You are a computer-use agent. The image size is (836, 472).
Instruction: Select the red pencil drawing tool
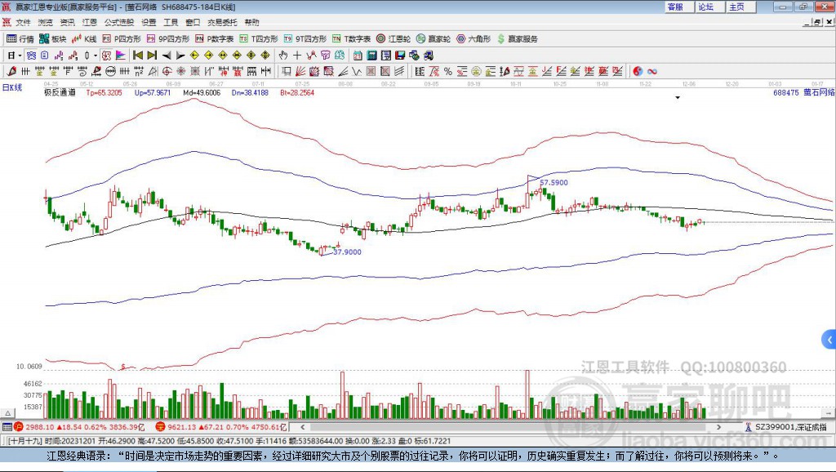tap(11, 72)
